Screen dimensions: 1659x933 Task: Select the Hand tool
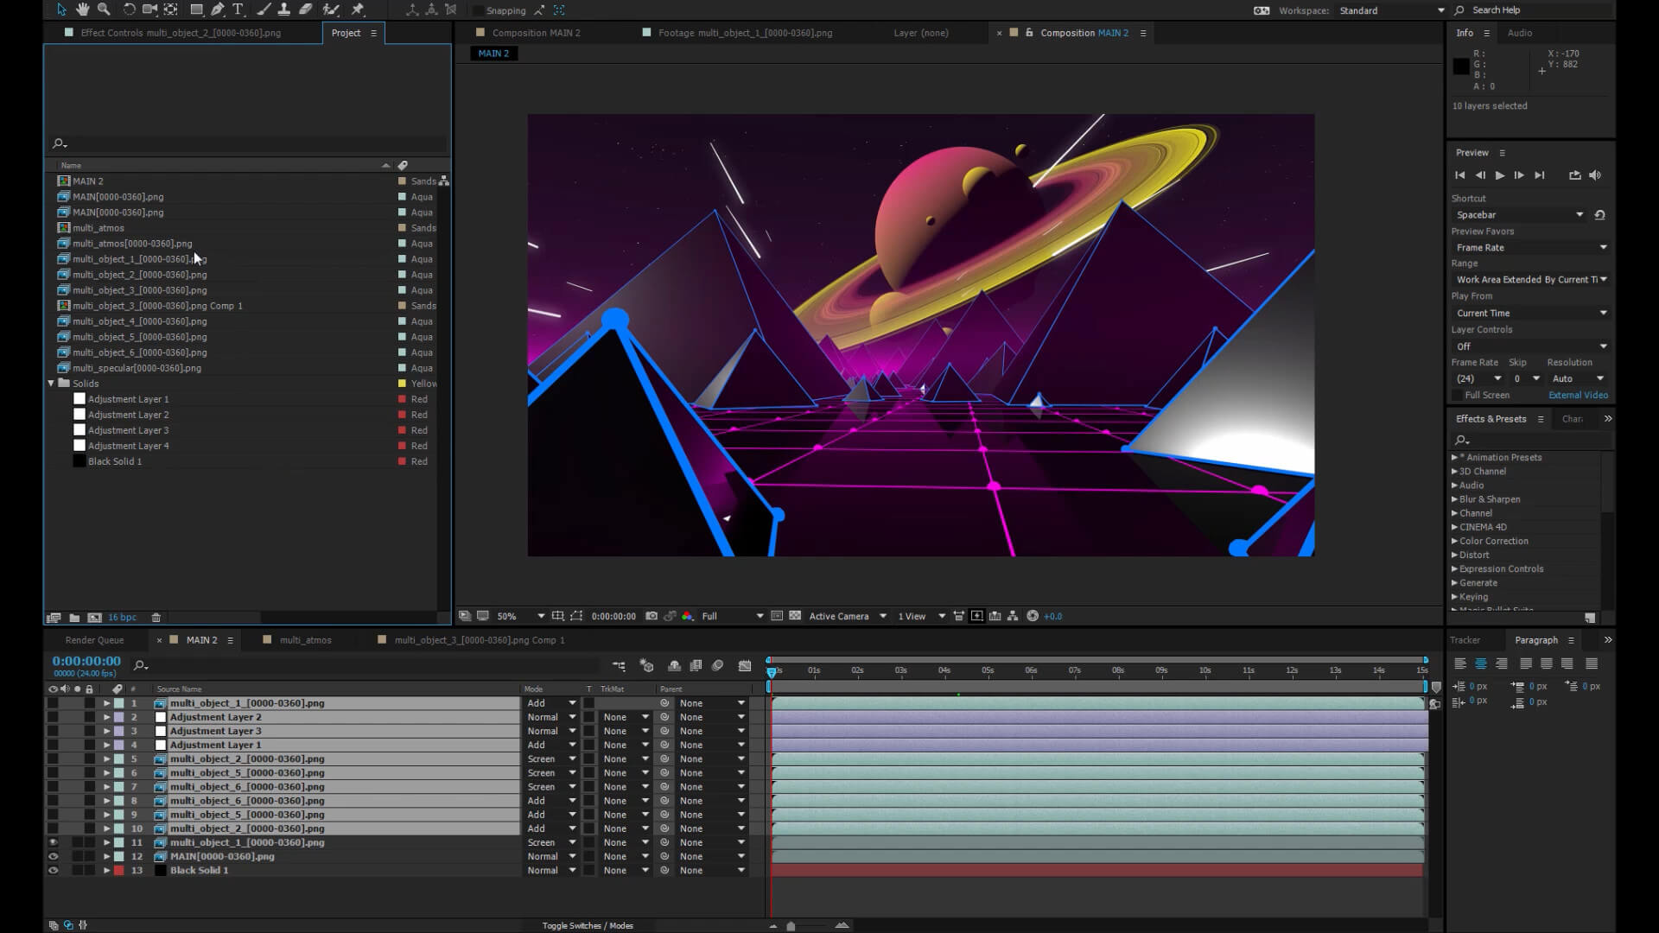pos(82,10)
